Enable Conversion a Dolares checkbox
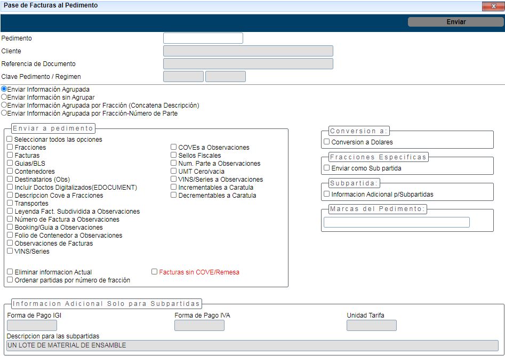 tap(327, 142)
